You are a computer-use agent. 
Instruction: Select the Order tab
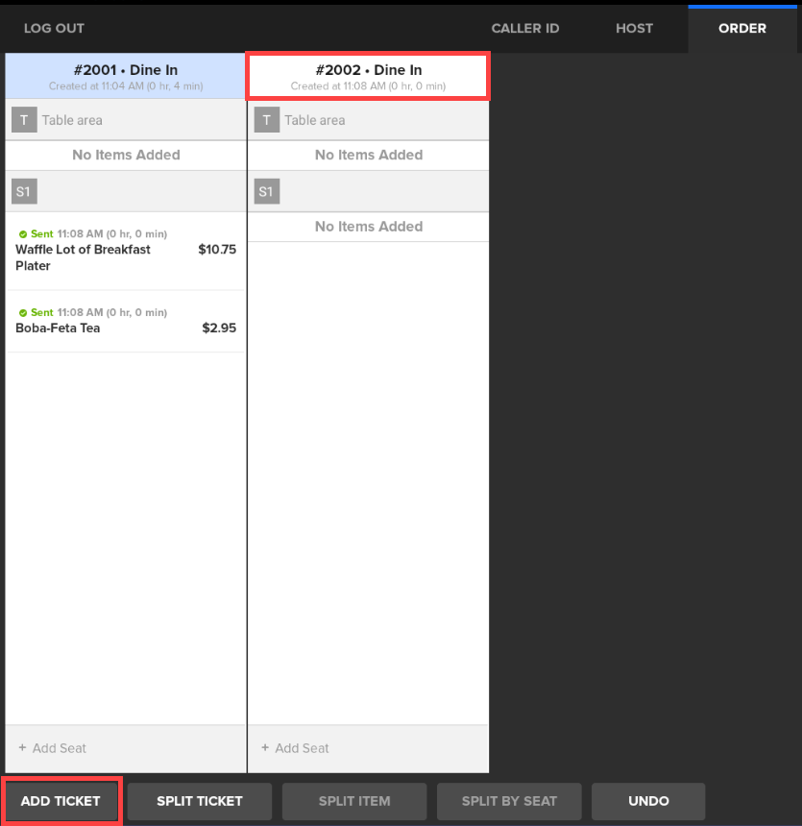[x=741, y=28]
